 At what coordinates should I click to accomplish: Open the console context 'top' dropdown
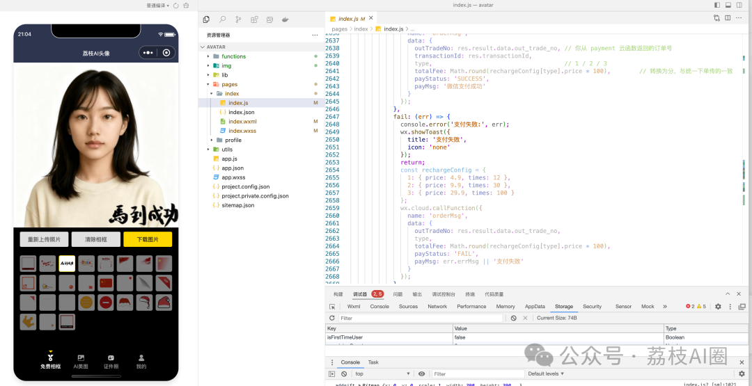pos(382,374)
